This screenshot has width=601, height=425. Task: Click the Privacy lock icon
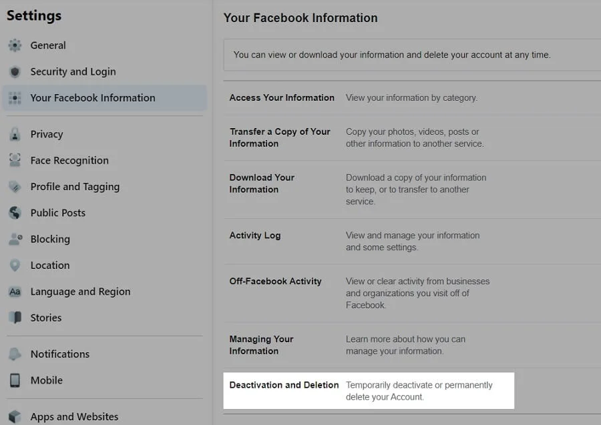(15, 134)
